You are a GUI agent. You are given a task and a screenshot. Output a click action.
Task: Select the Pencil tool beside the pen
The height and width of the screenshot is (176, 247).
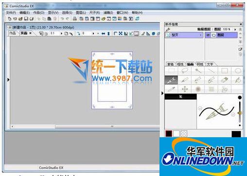[185, 80]
